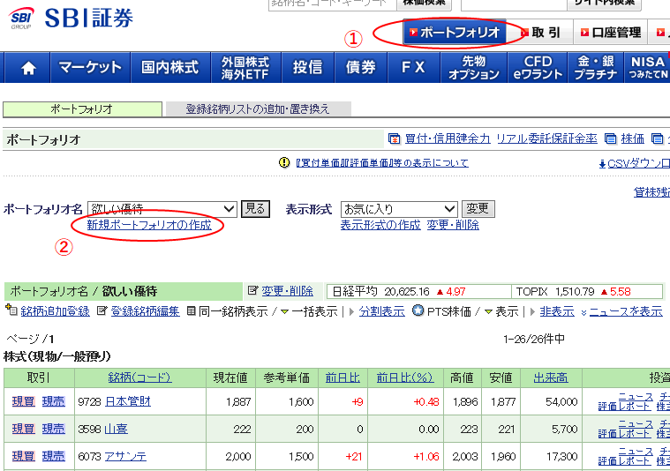
Task: Expand the ポートフォリオ名 dropdown
Action: (162, 209)
